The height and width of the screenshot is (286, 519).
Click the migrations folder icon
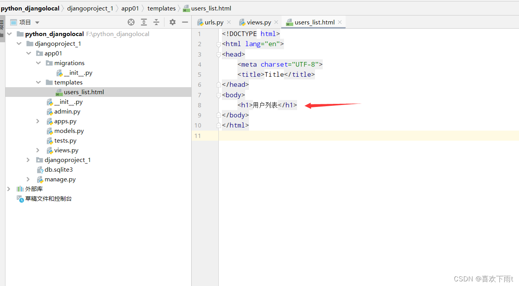click(x=49, y=63)
